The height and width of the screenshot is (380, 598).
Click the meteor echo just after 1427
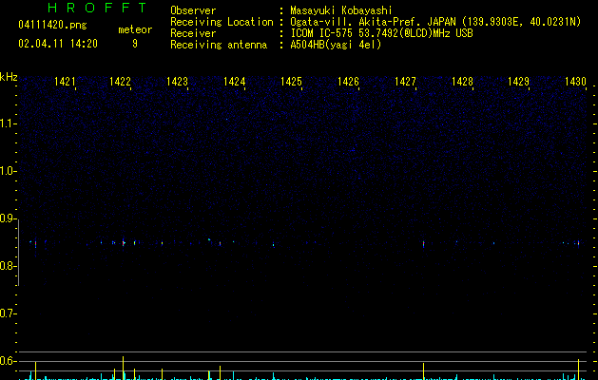click(423, 243)
